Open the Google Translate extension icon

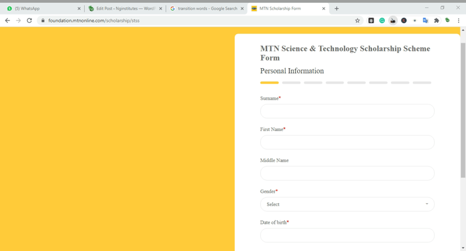click(426, 20)
